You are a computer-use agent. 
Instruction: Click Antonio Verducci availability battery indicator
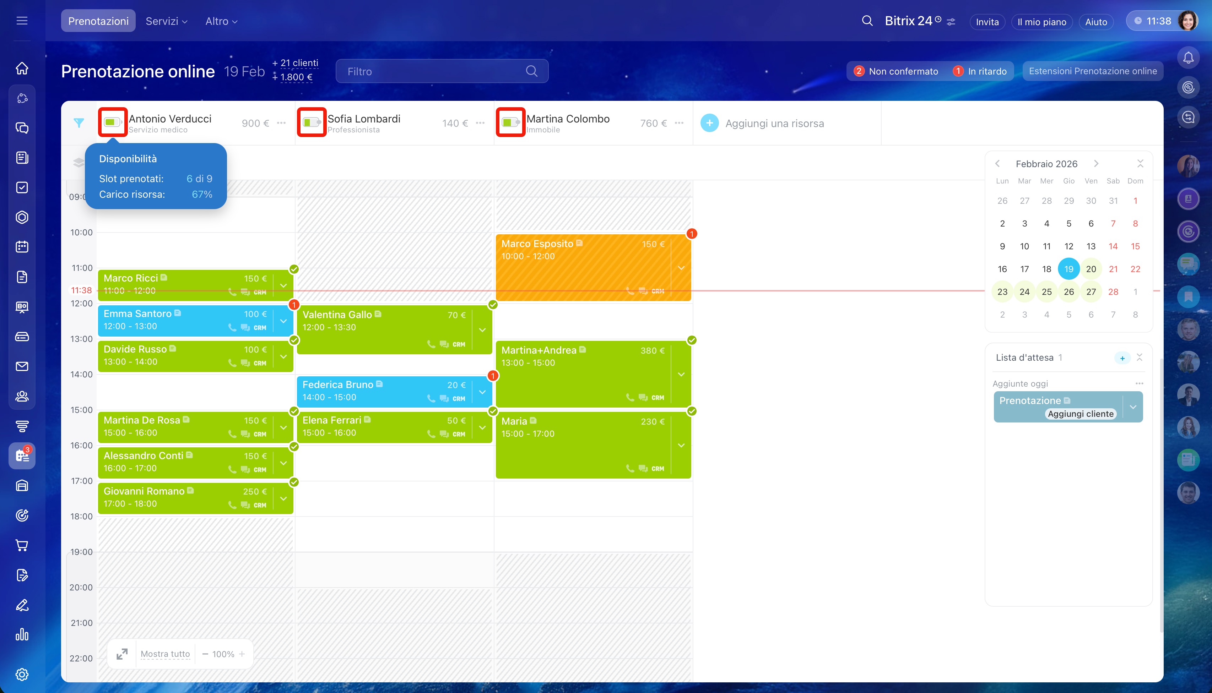click(x=112, y=122)
